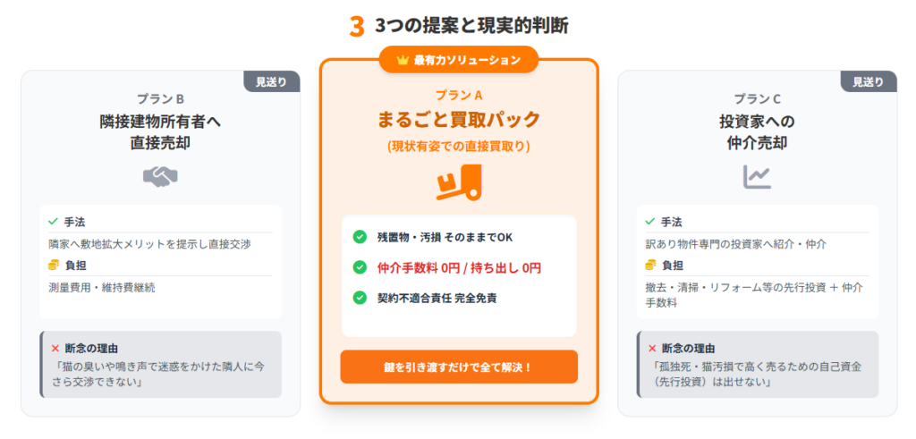Click green check next to 仲介手数料 0円
The width and height of the screenshot is (916, 439).
point(360,267)
